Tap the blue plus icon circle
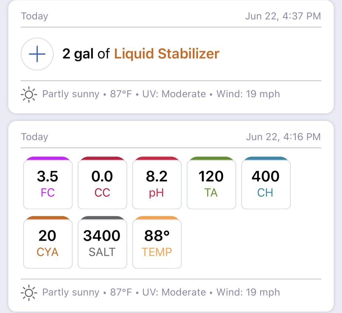This screenshot has width=342, height=313. 37,54
